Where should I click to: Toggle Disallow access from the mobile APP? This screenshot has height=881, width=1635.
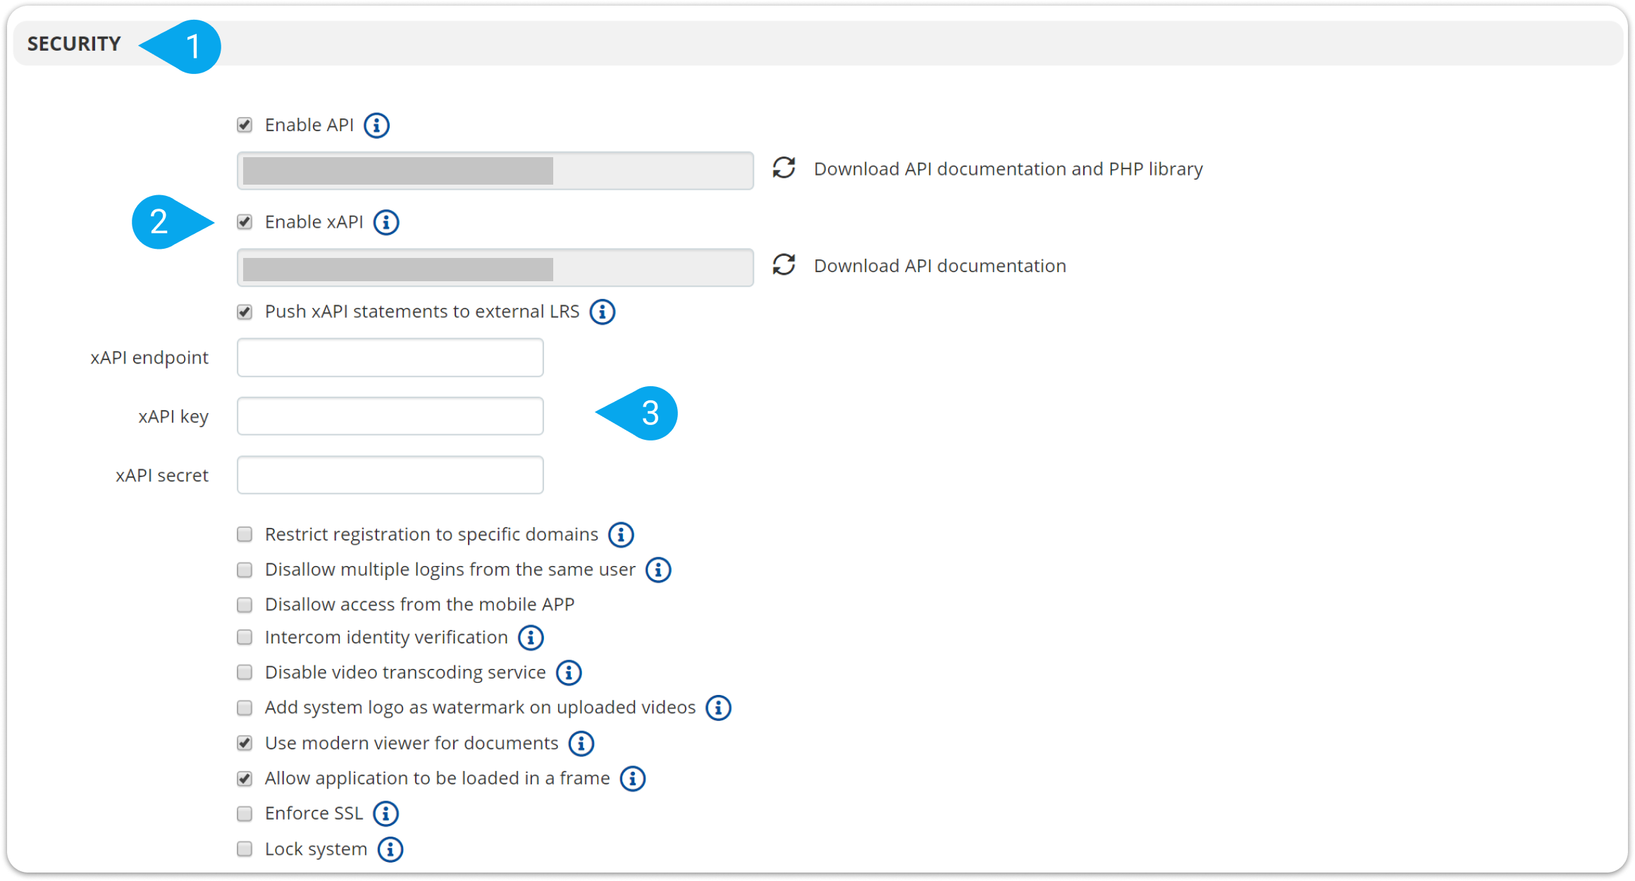[x=245, y=605]
